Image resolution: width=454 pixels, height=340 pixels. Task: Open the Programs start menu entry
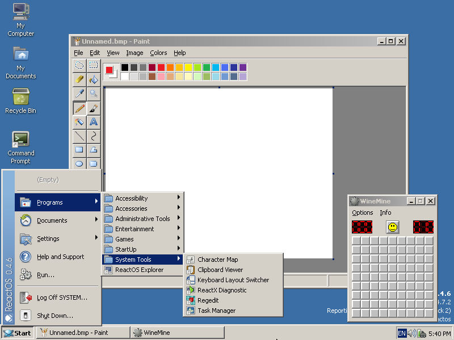click(x=58, y=202)
